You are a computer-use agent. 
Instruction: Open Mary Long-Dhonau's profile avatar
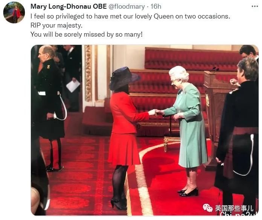(14, 12)
